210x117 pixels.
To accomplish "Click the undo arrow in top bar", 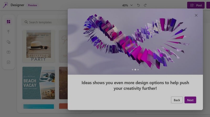I will coord(138,5).
